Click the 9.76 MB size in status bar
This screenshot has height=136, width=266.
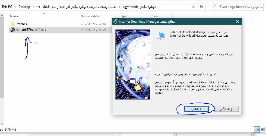[11, 130]
